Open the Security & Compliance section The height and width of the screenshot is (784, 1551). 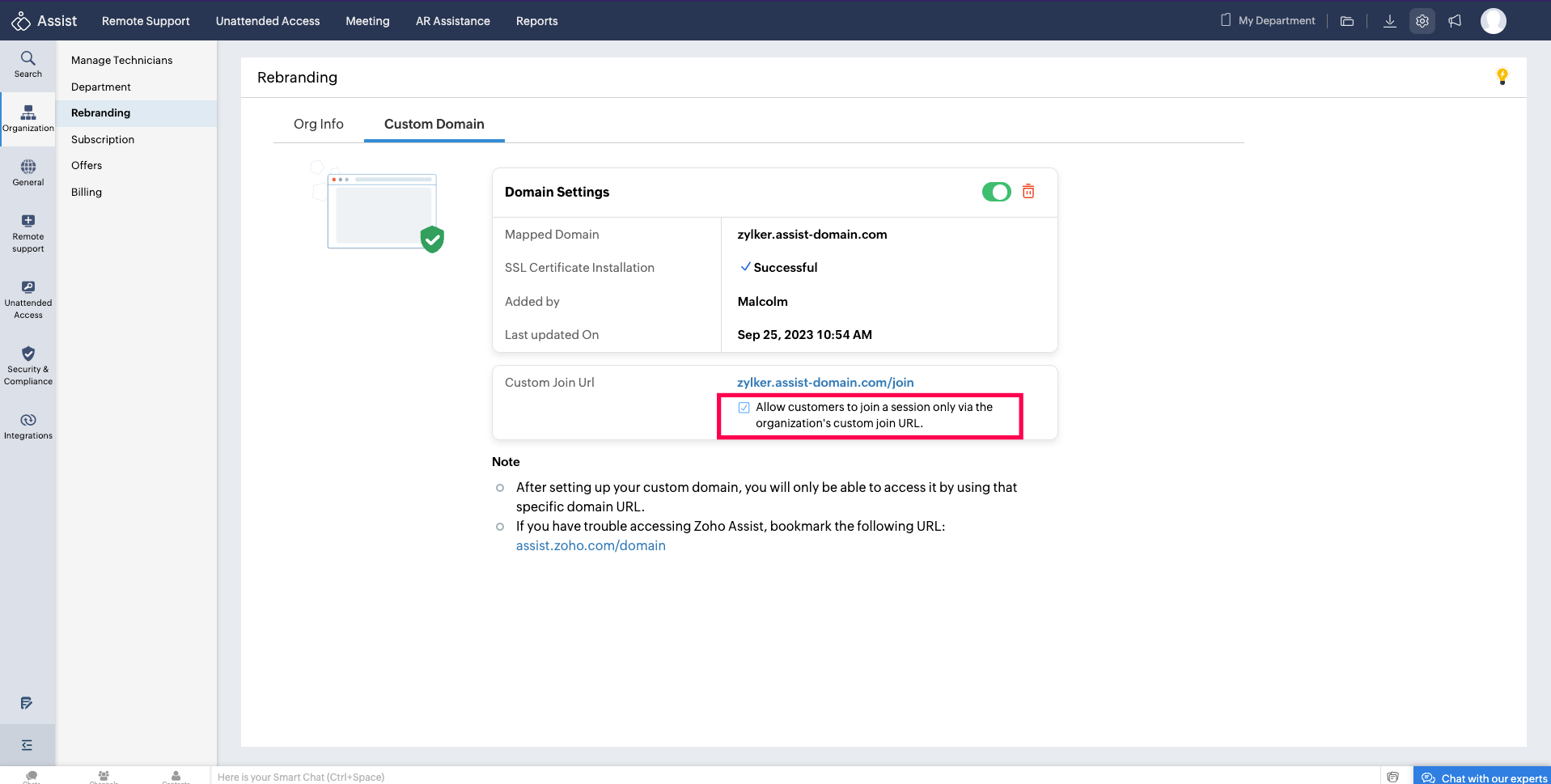click(x=28, y=366)
